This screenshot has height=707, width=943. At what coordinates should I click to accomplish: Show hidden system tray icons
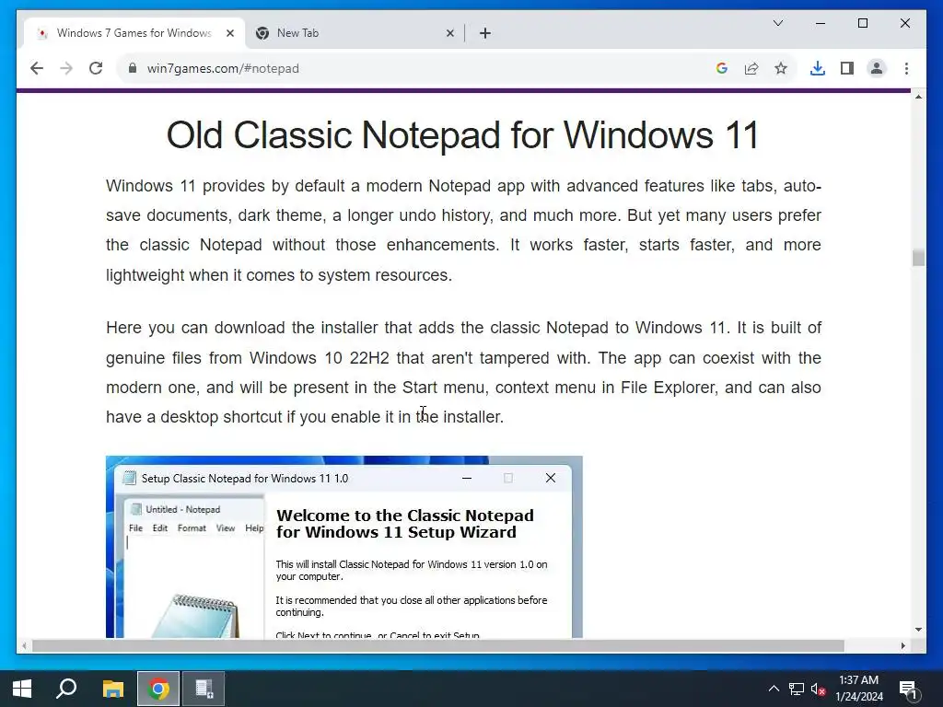point(774,689)
